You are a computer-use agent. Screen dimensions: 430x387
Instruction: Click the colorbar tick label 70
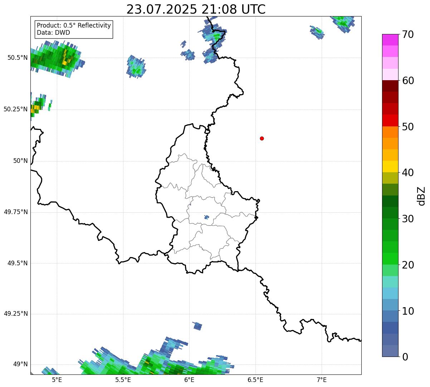(x=408, y=34)
